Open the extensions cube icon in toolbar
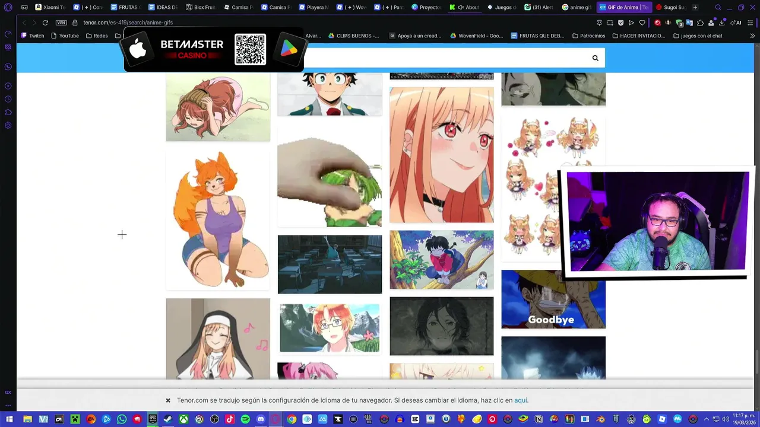Screen dimensions: 760x427 point(700,23)
